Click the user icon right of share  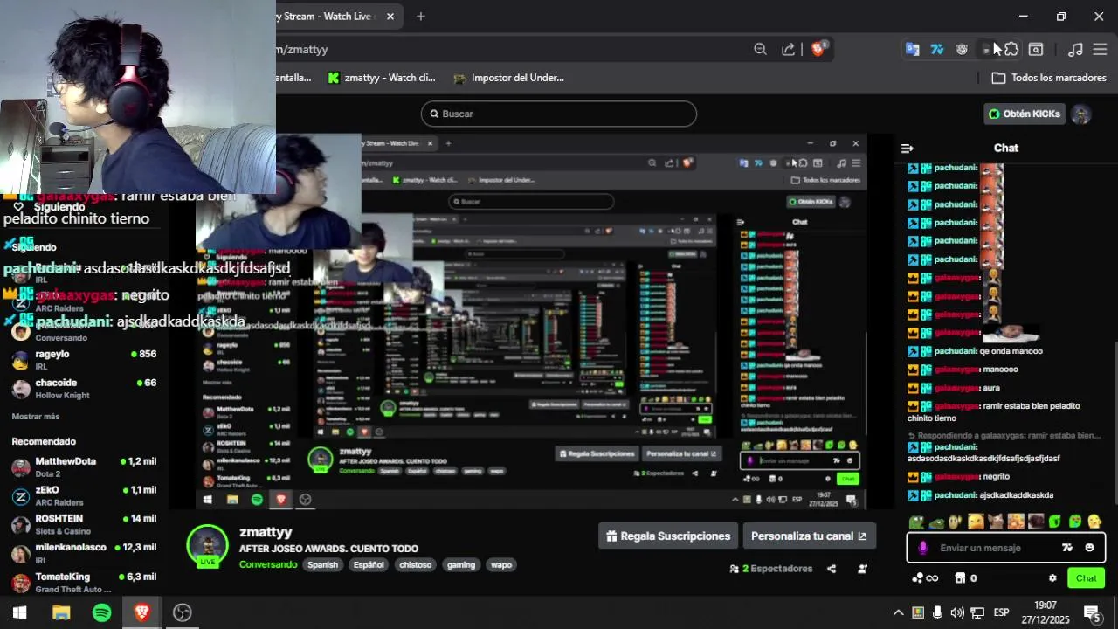click(862, 569)
